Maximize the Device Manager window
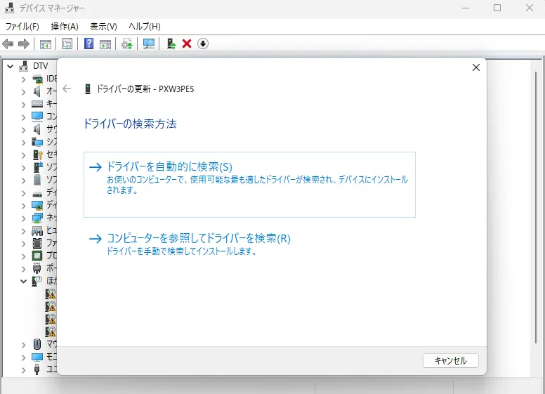This screenshot has height=394, width=545. pos(497,8)
